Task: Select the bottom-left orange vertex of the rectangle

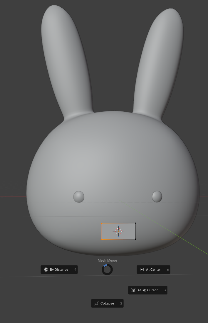Action: click(x=101, y=239)
